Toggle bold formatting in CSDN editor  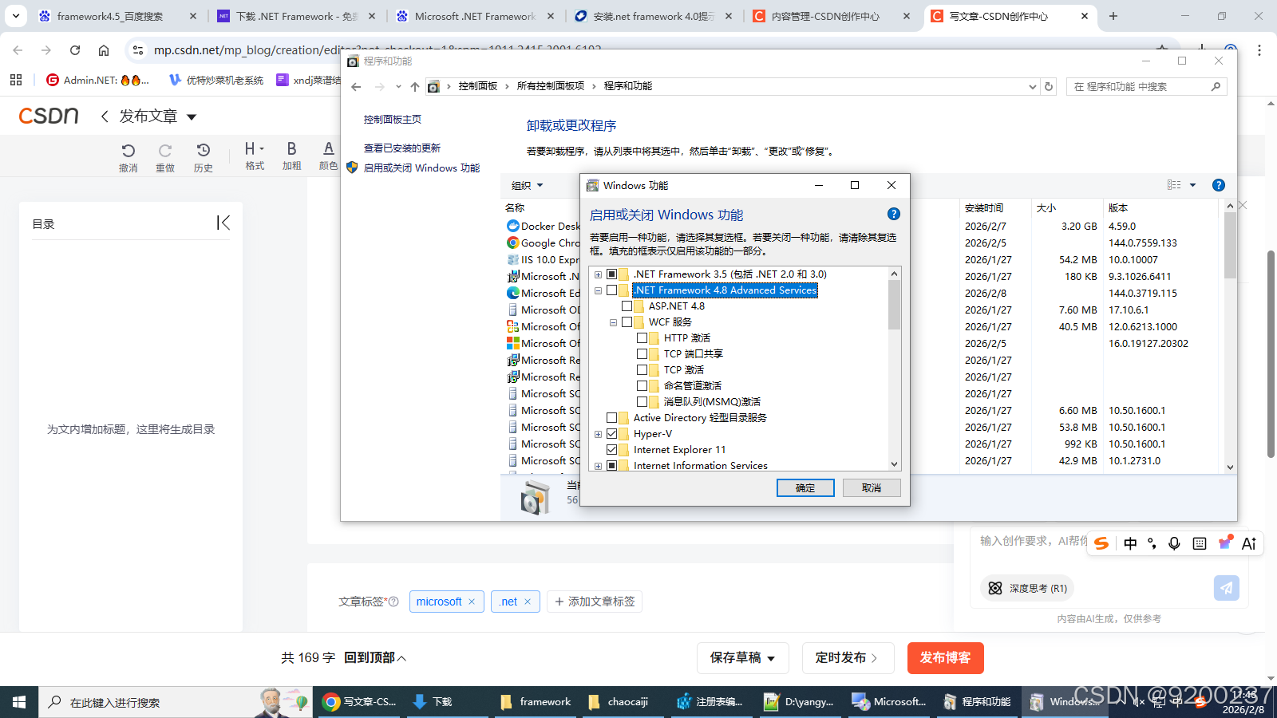pos(291,149)
